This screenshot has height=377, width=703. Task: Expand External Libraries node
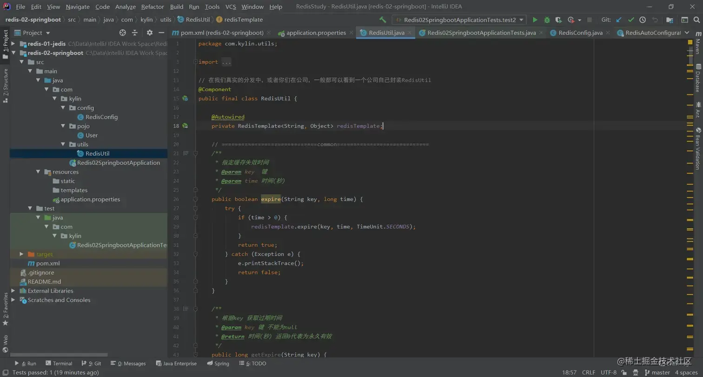click(x=13, y=291)
